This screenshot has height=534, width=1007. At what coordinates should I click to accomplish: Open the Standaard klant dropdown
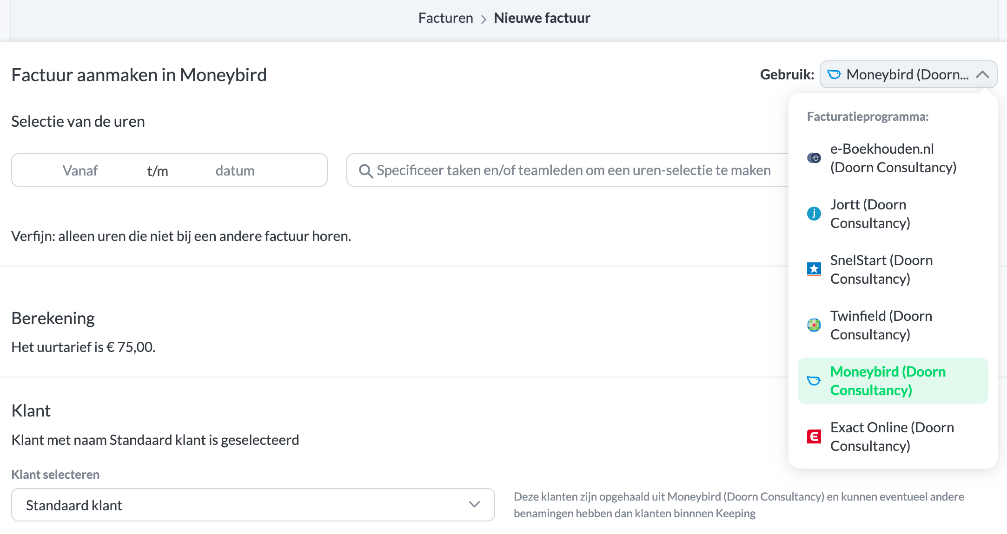pyautogui.click(x=253, y=505)
